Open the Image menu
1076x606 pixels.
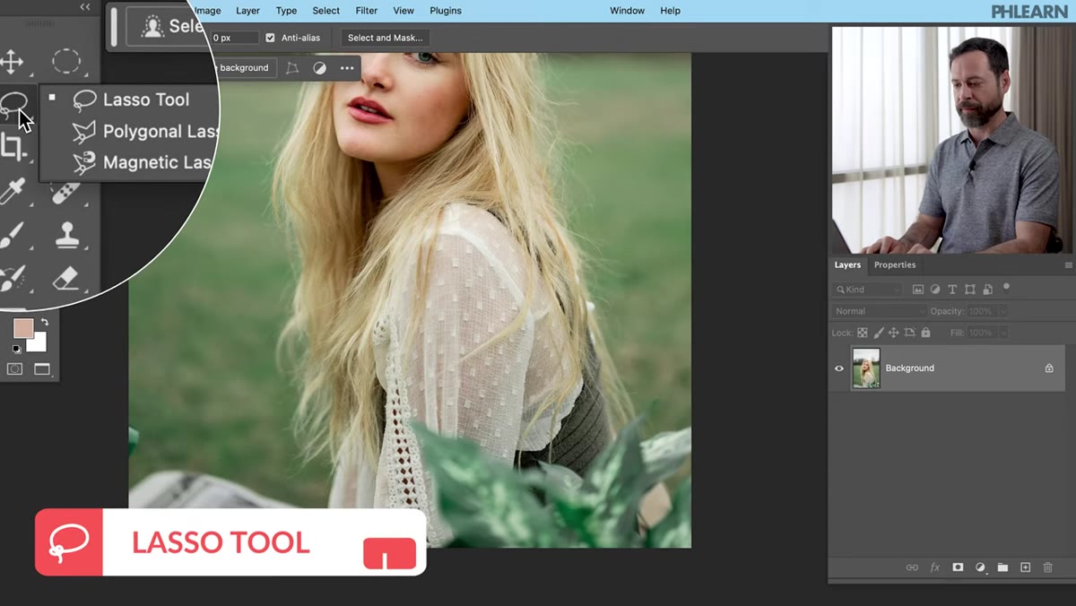(207, 11)
